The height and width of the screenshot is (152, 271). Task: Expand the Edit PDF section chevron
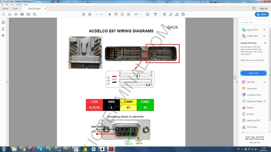pyautogui.click(x=264, y=82)
